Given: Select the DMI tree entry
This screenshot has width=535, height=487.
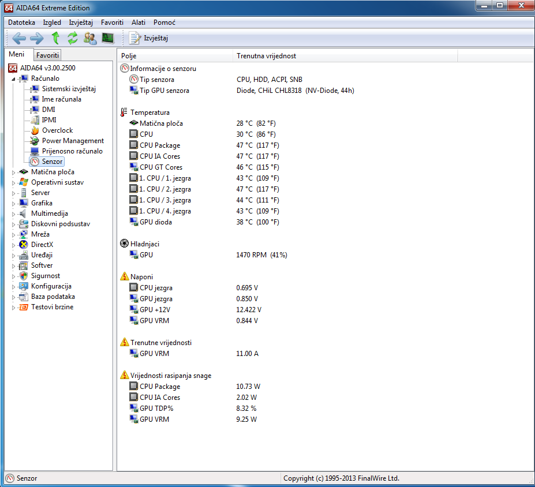Looking at the screenshot, I should pyautogui.click(x=48, y=110).
